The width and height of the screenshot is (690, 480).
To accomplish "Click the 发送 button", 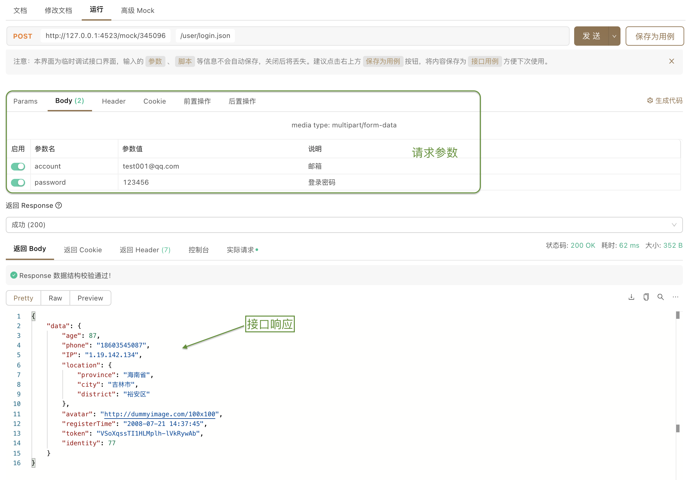I will tap(591, 36).
